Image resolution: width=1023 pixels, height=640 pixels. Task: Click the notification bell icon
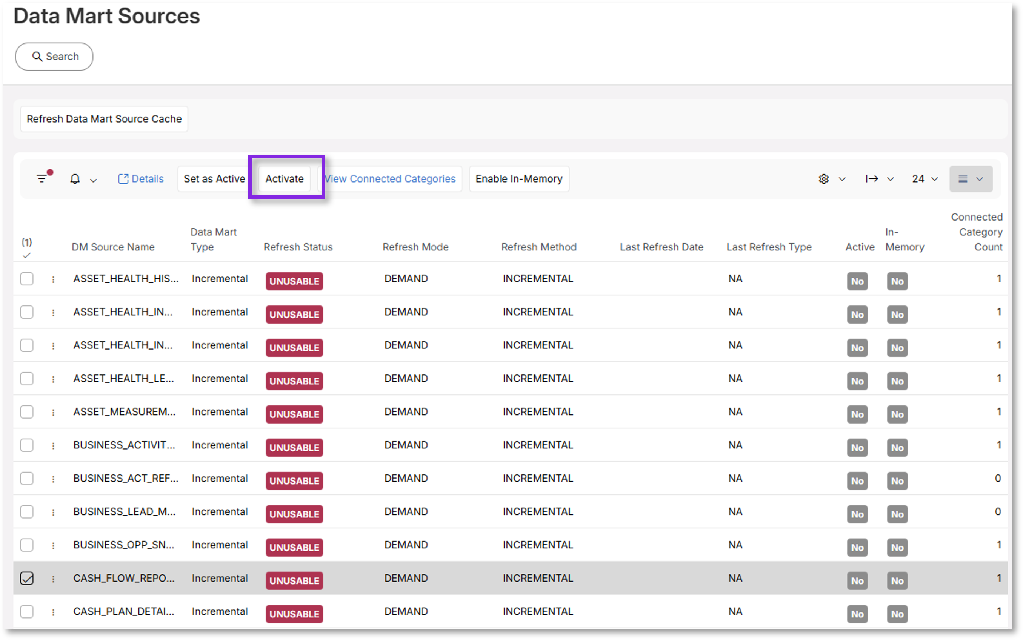pyautogui.click(x=75, y=179)
